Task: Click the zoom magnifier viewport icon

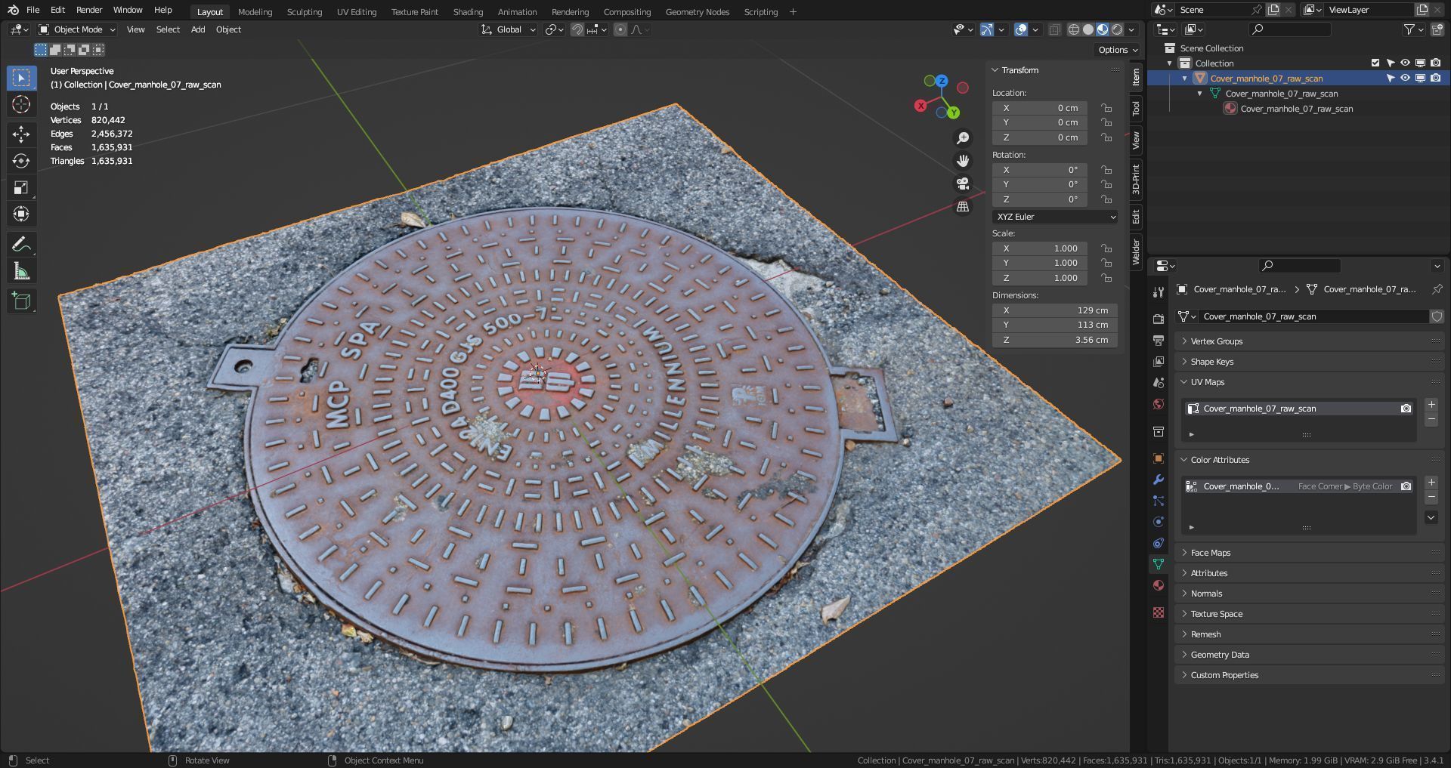Action: point(963,138)
